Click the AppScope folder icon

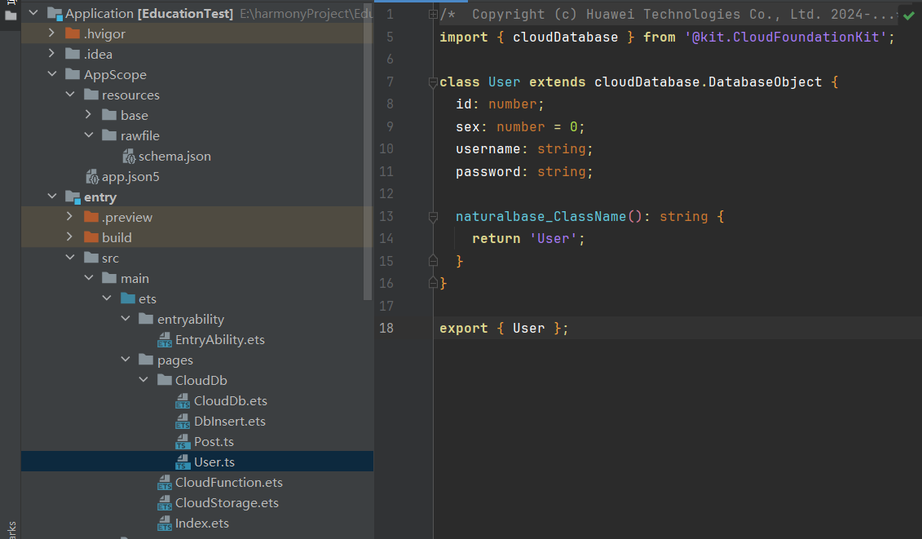click(73, 74)
